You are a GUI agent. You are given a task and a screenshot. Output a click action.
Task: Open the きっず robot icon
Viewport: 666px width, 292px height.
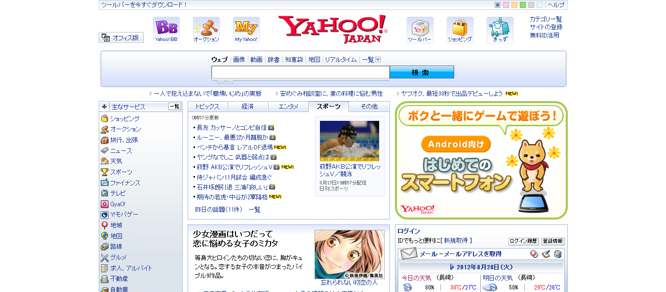click(500, 30)
